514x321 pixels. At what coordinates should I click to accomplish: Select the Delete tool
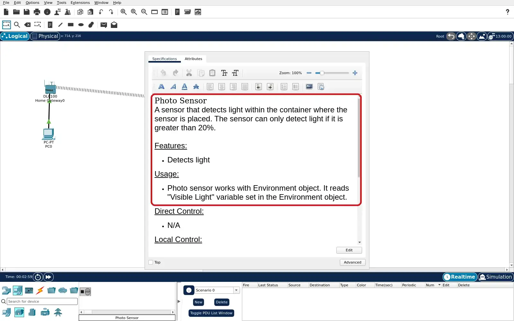[x=27, y=25]
